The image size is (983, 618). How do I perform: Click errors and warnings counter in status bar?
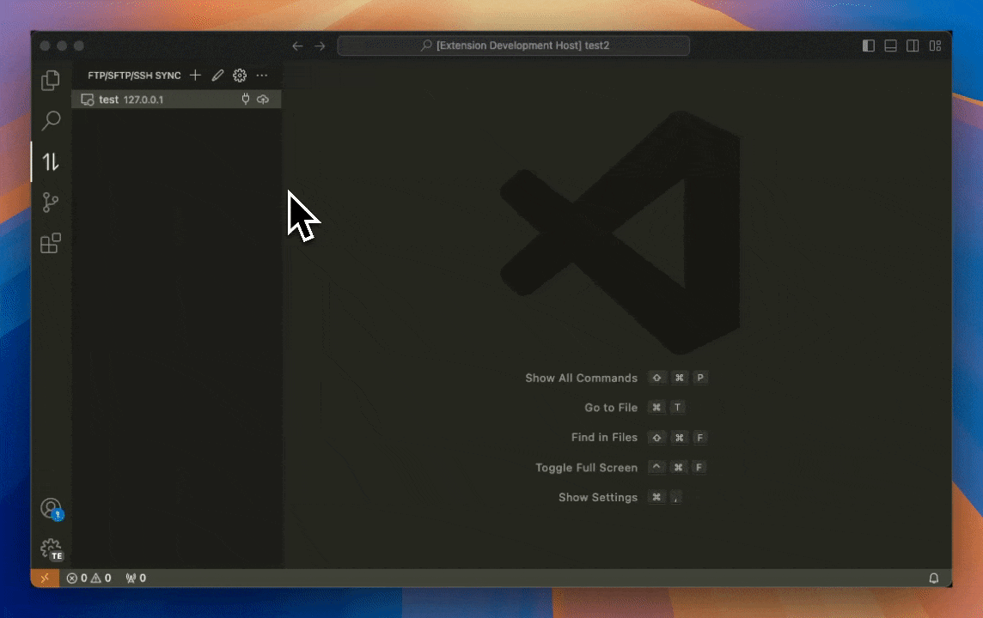[x=89, y=578]
